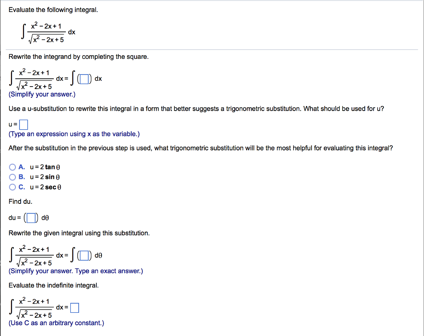Click the u = substitution answer box
424x336 pixels.
[x=23, y=124]
